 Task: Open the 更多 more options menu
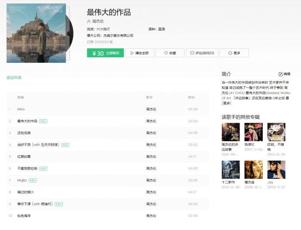234,53
